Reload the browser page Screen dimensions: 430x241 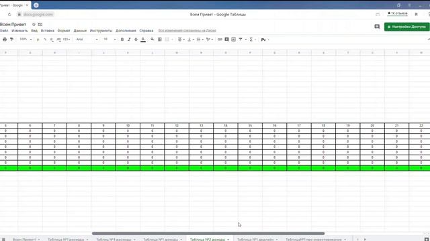coord(9,15)
